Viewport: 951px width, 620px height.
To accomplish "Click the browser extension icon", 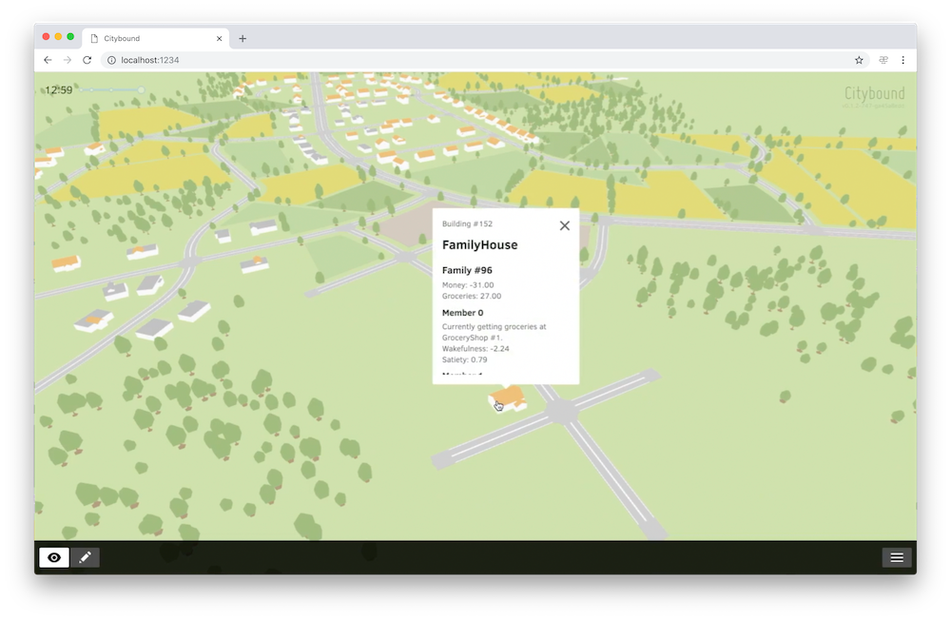I will point(883,60).
